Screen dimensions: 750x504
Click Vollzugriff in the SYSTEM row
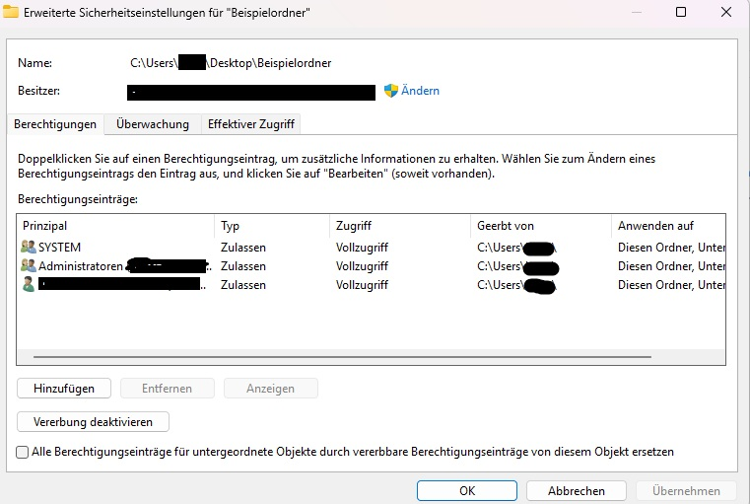(362, 248)
